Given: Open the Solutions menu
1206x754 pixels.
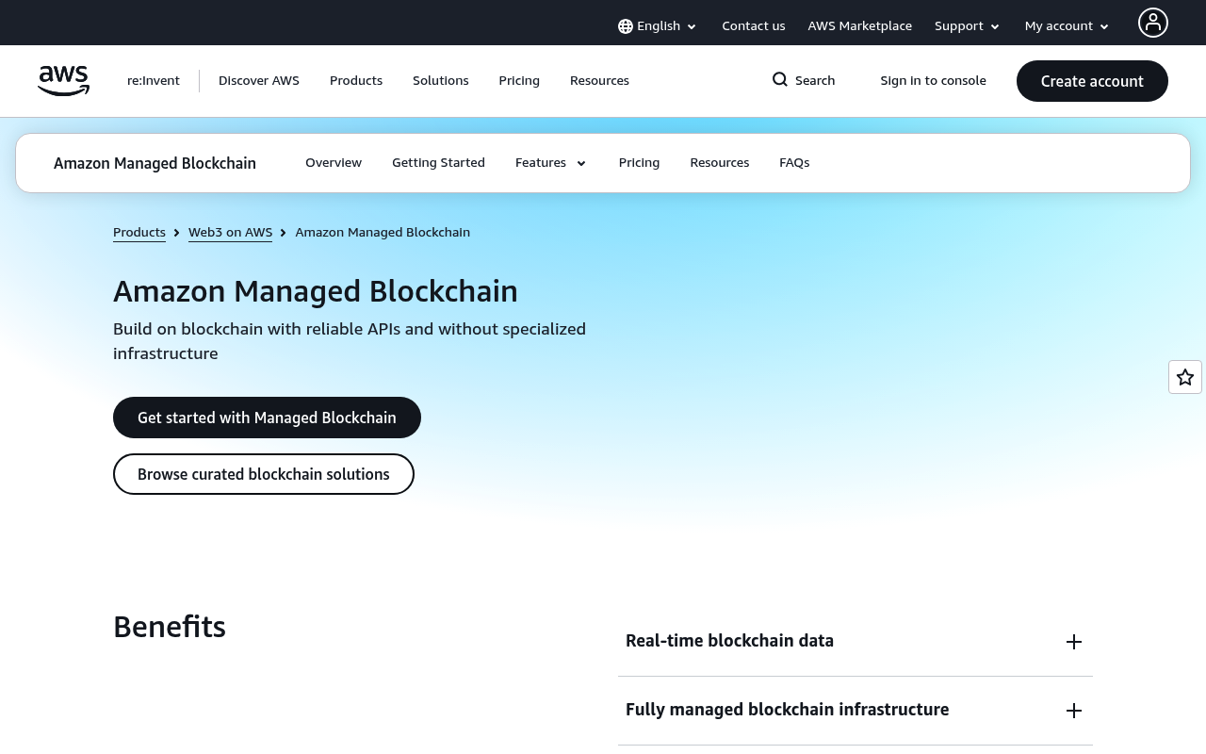Looking at the screenshot, I should click(x=441, y=81).
